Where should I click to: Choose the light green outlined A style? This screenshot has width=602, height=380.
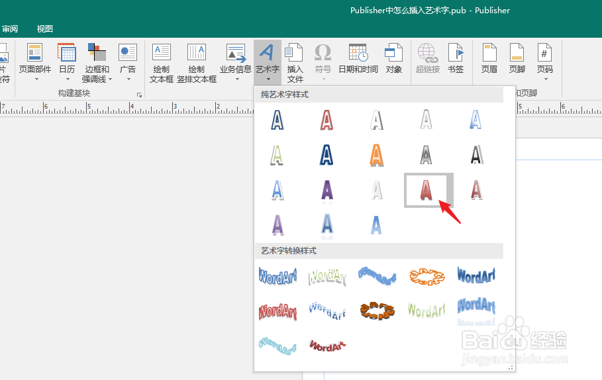tap(277, 155)
